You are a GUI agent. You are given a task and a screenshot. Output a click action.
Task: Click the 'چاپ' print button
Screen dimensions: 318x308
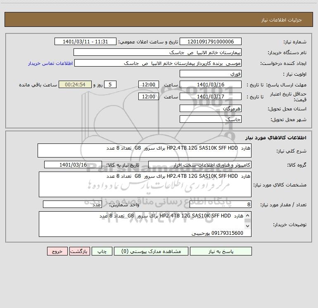102,251
